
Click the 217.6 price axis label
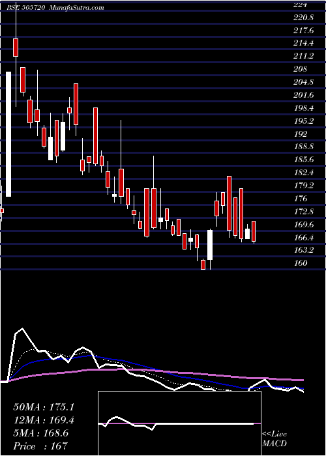303,30
